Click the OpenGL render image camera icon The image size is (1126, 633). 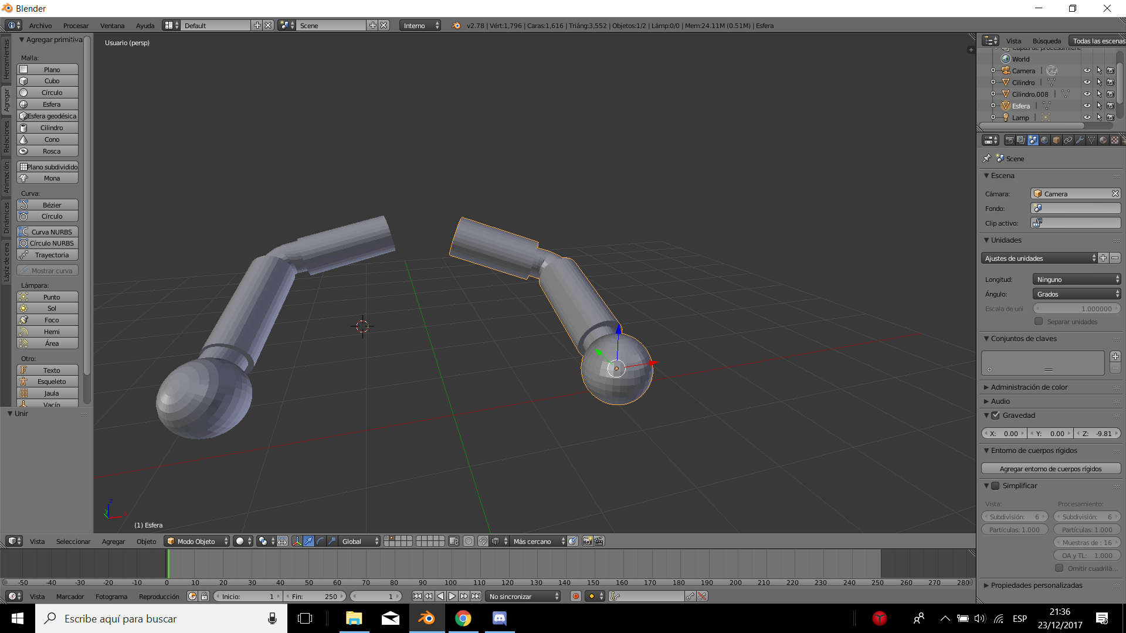[x=587, y=541]
